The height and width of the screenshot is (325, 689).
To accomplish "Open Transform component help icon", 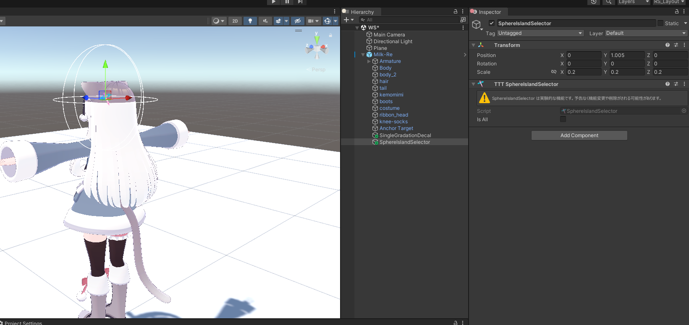I will click(668, 45).
